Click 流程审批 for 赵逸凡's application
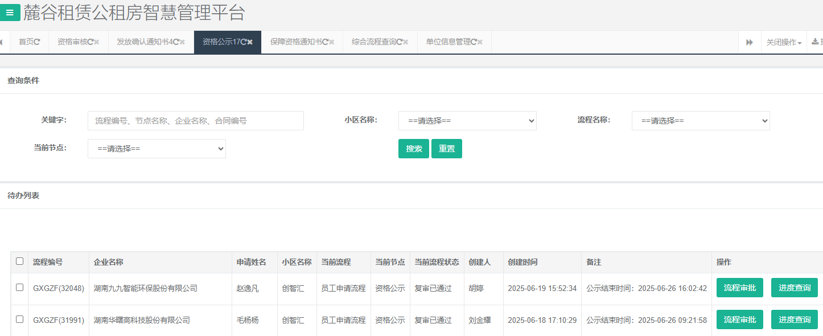 (x=739, y=288)
